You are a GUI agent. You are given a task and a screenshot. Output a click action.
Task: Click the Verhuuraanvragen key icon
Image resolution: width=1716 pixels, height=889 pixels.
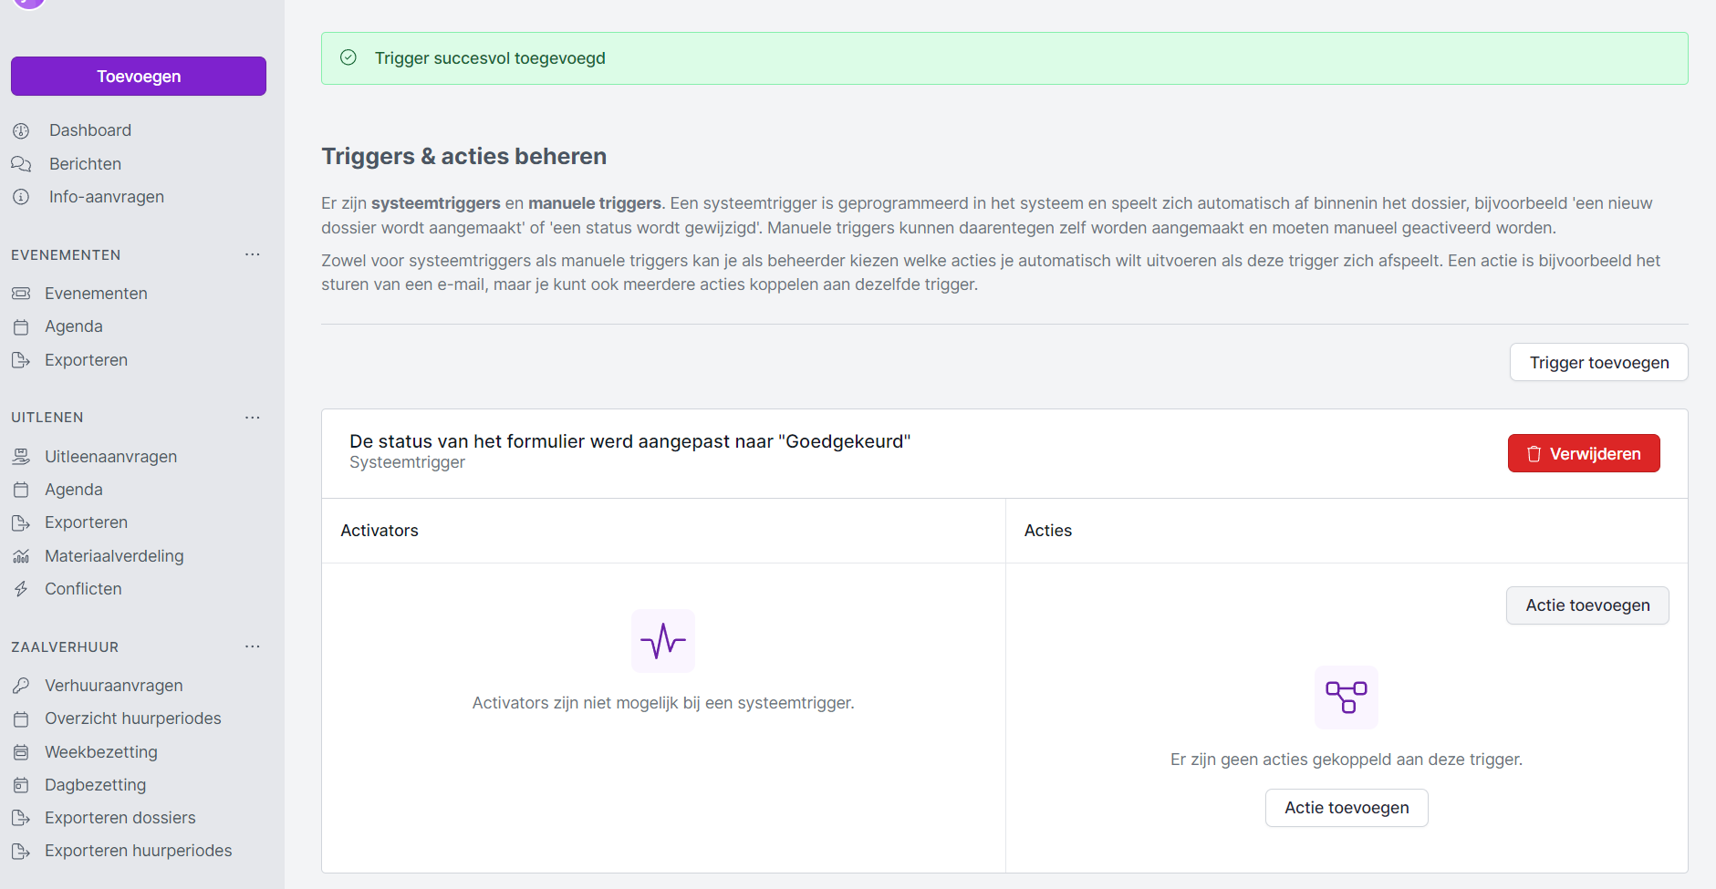click(21, 686)
